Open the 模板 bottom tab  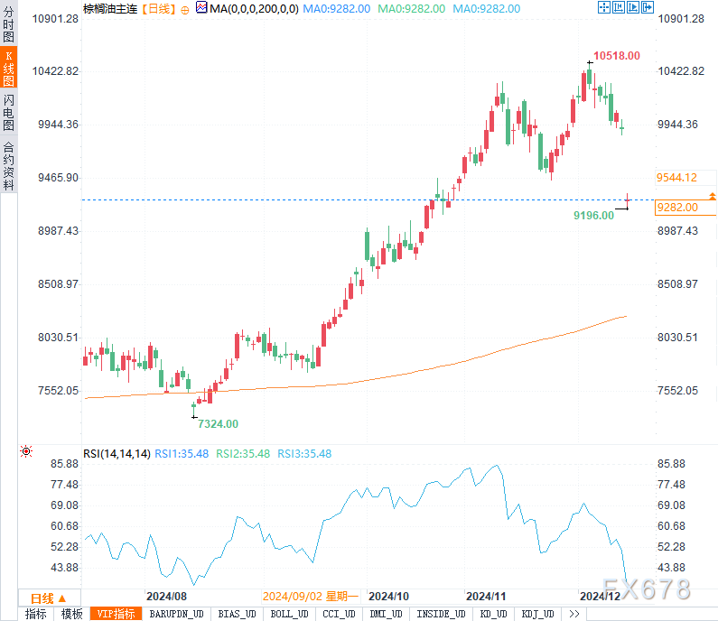[x=72, y=614]
